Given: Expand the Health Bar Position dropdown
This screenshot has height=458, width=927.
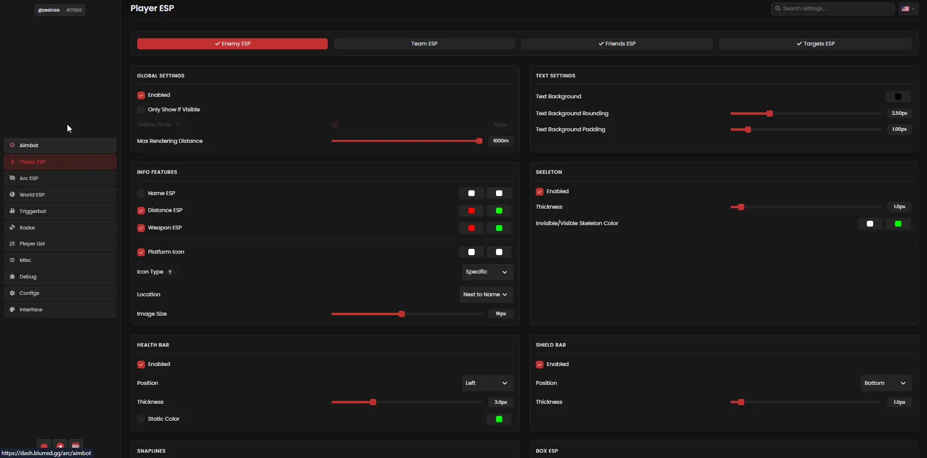Looking at the screenshot, I should click(x=486, y=383).
